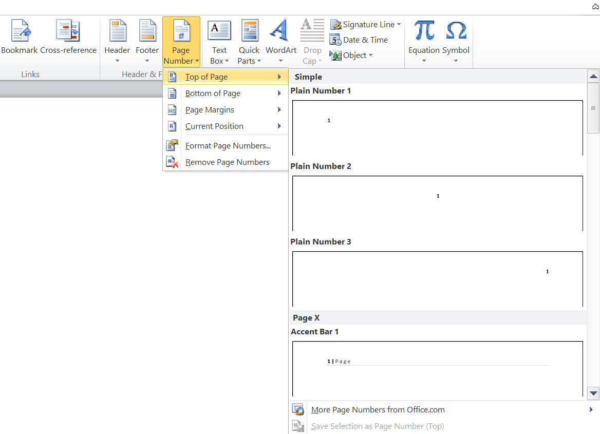Choose Format Page Numbers...
The height and width of the screenshot is (434, 600).
click(226, 146)
